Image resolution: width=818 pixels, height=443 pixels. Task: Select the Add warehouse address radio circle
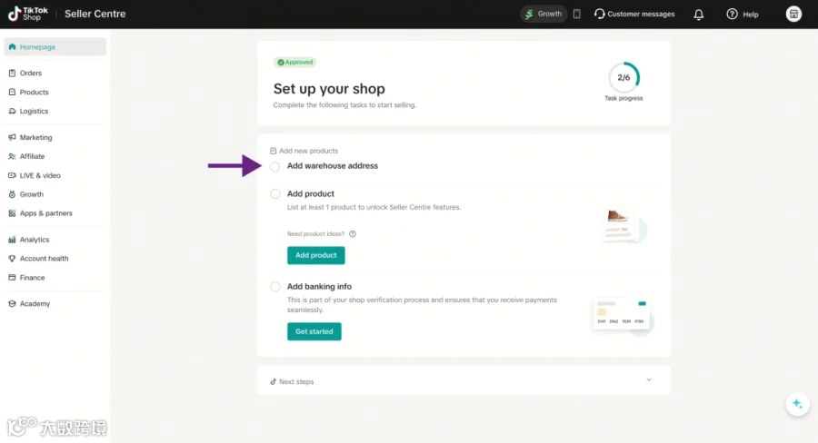click(x=274, y=167)
